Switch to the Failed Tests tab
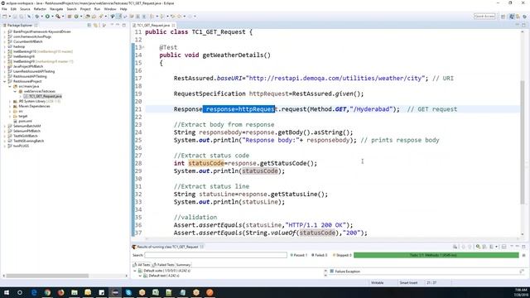The height and width of the screenshot is (298, 530). 163,265
